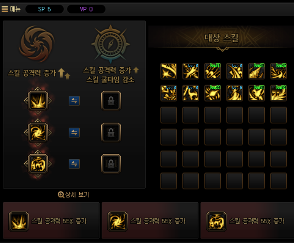Viewport: 294px width, 243px height.
Task: Click the VP 0 points indicator
Action: tap(86, 9)
